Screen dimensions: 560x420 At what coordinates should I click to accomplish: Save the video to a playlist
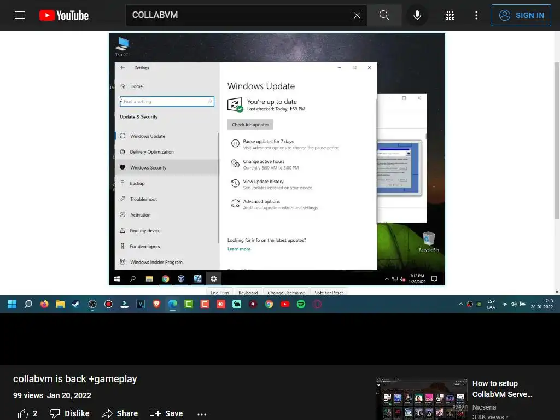pyautogui.click(x=166, y=413)
